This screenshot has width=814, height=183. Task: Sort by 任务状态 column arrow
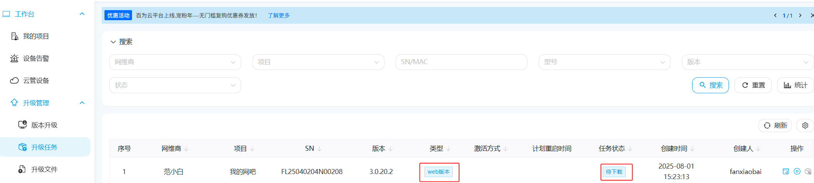pos(630,149)
